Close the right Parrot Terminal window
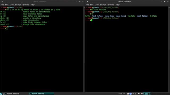170x95 pixels. coord(168,2)
